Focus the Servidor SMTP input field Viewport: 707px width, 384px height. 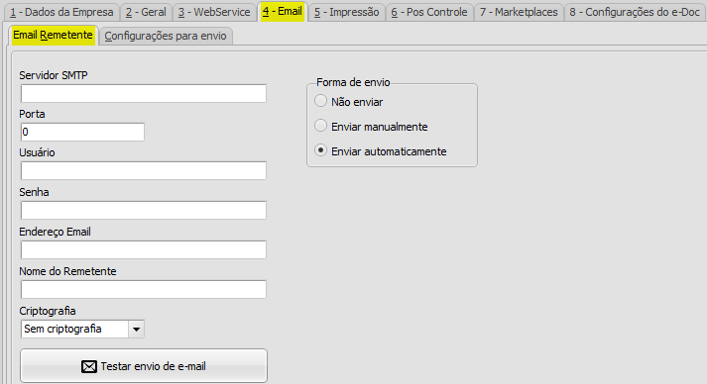144,93
